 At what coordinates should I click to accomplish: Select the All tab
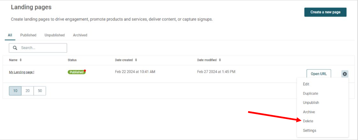tap(10, 35)
